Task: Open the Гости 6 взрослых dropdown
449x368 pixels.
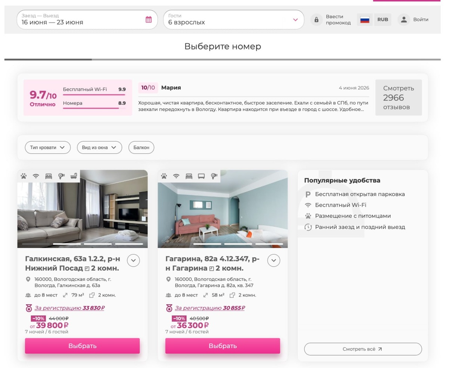Action: click(233, 19)
